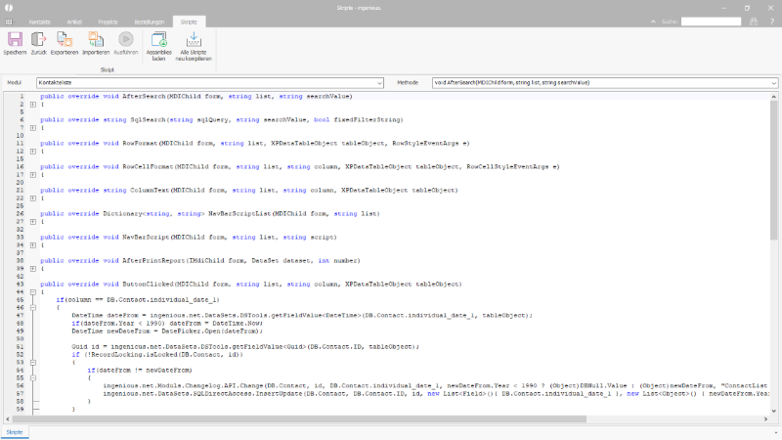Save the script with Speichern
This screenshot has width=782, height=440.
click(15, 43)
